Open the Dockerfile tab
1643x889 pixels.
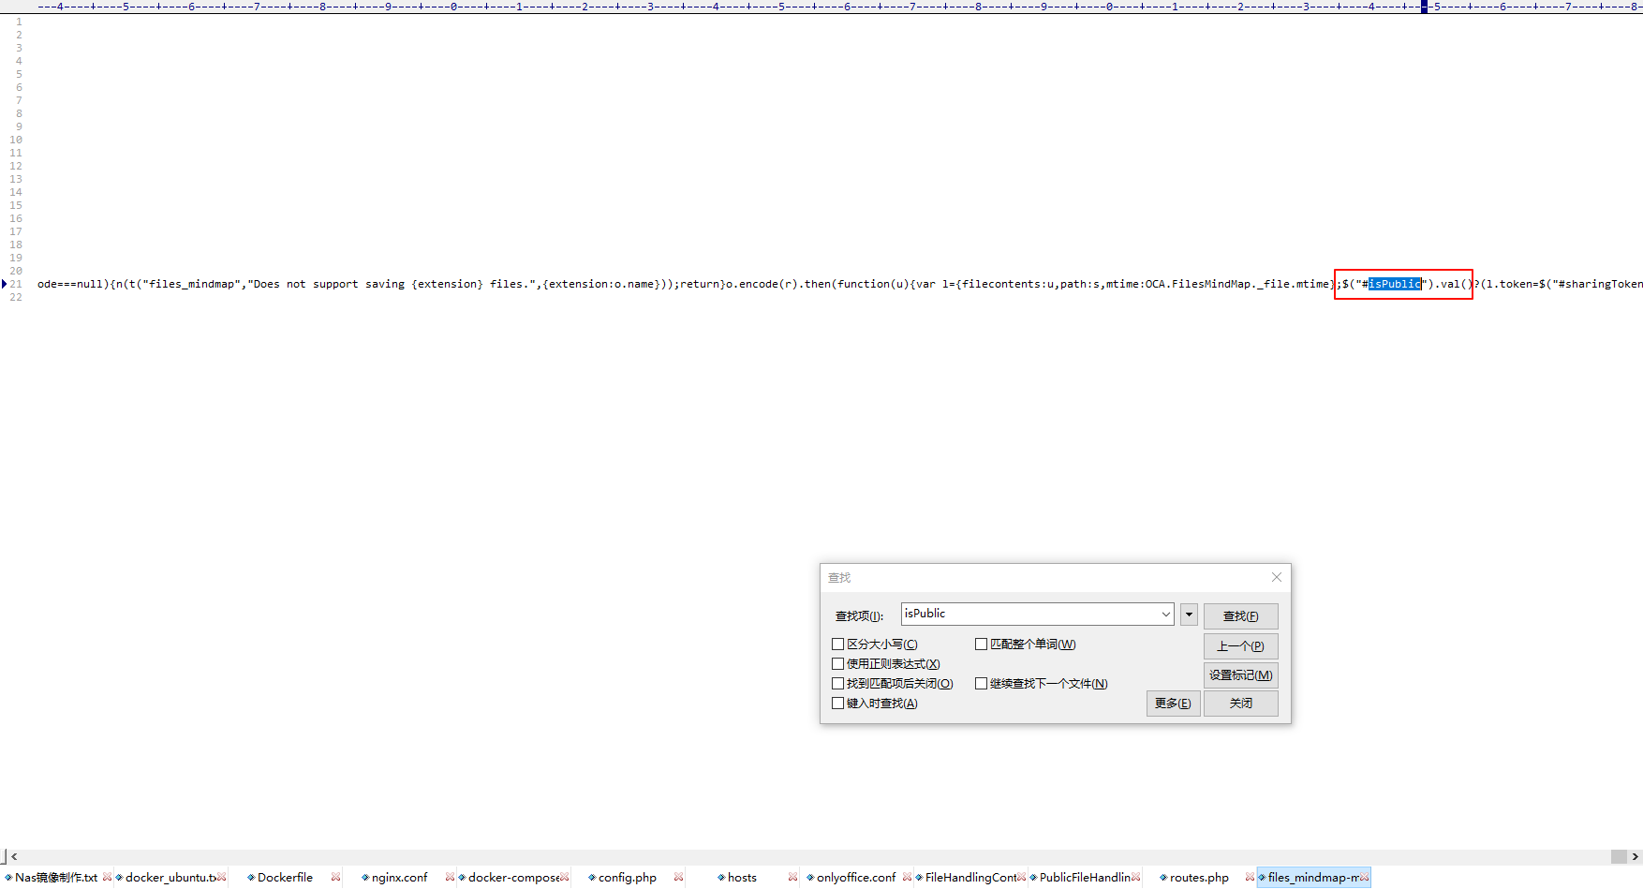tap(285, 878)
